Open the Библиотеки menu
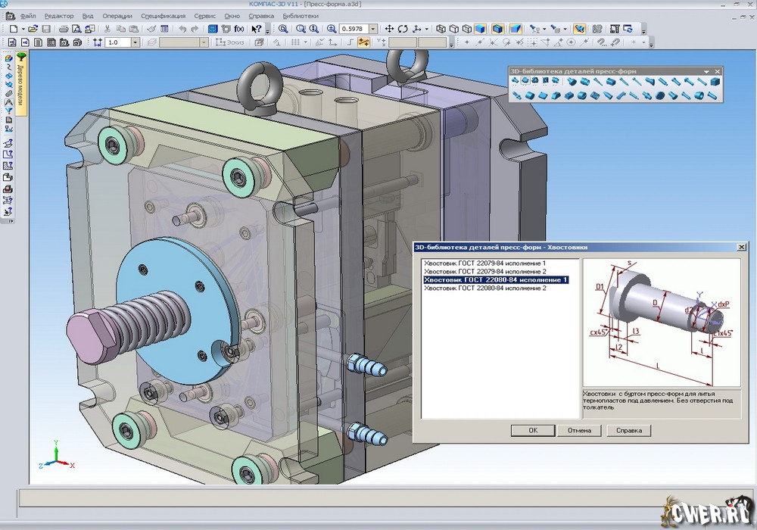Viewport: 757px width, 530px height. (301, 16)
